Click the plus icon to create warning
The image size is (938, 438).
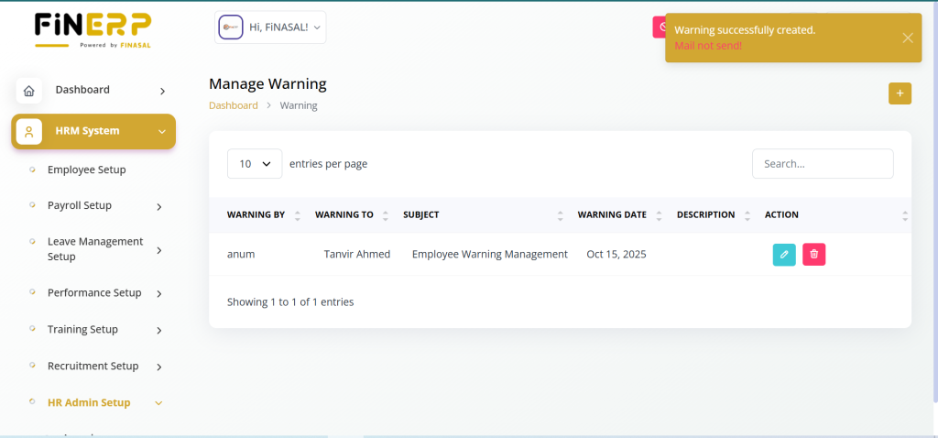[900, 93]
